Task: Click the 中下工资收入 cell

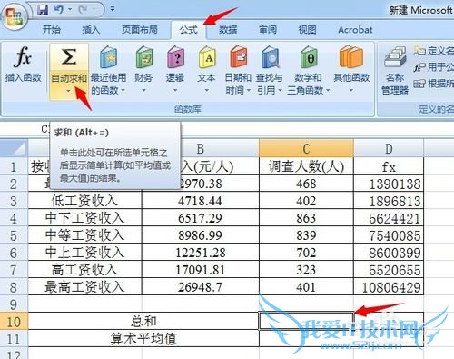Action: (84, 218)
